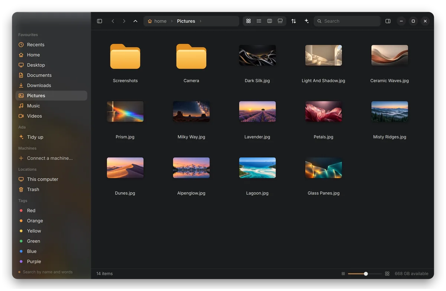Select the Screenshots folder
The image size is (446, 291).
(x=125, y=56)
